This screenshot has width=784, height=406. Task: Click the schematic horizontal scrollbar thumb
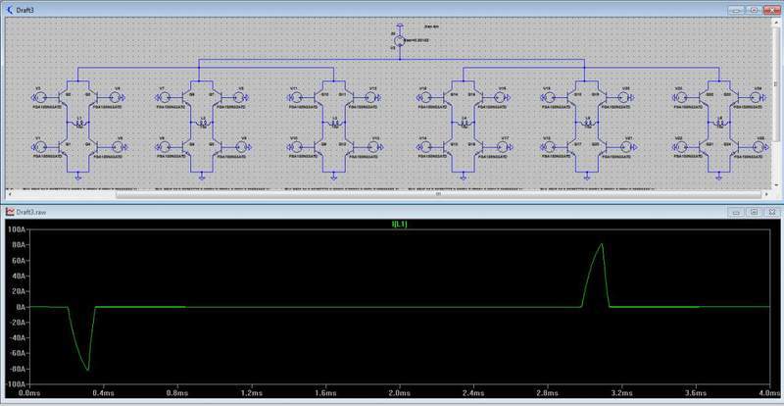coord(439,194)
